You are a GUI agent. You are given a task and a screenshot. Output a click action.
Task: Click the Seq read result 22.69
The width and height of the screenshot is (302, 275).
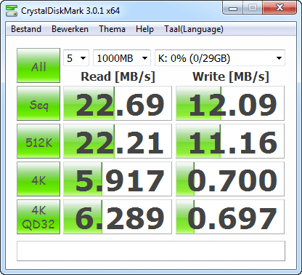coord(118,103)
